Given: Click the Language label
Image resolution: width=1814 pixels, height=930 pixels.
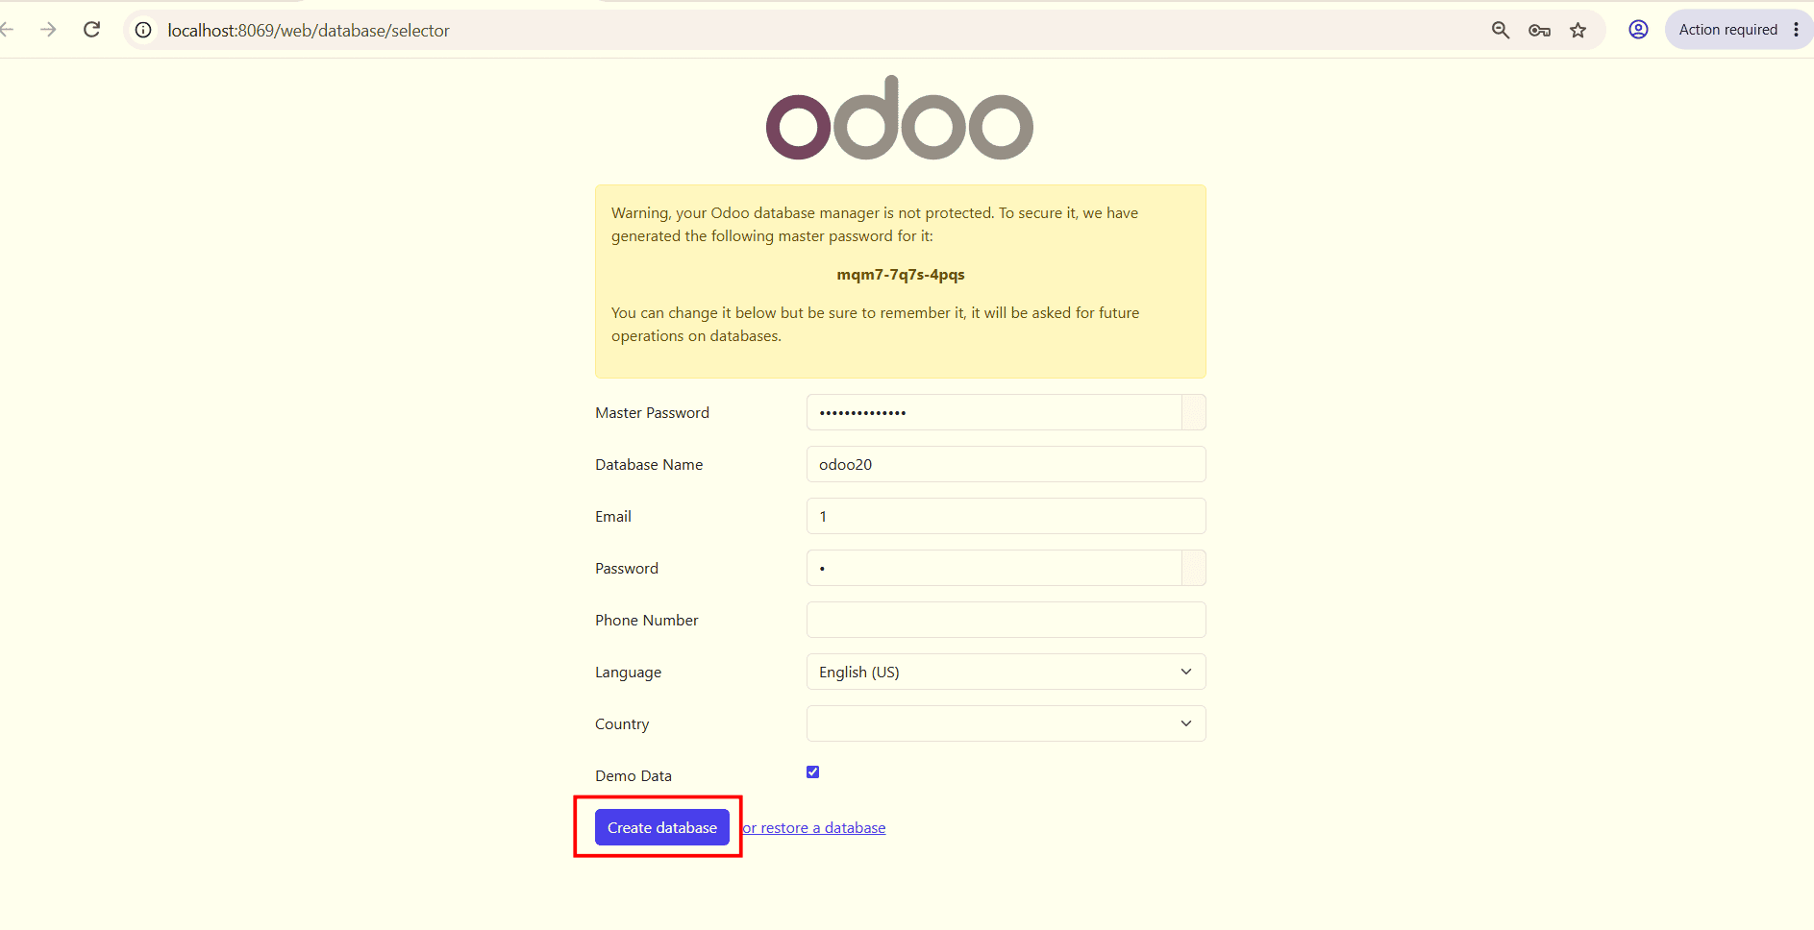Looking at the screenshot, I should (628, 673).
